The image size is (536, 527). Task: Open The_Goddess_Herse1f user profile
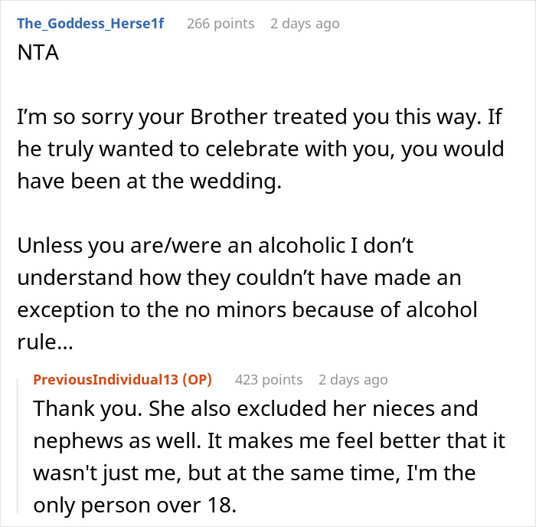90,23
